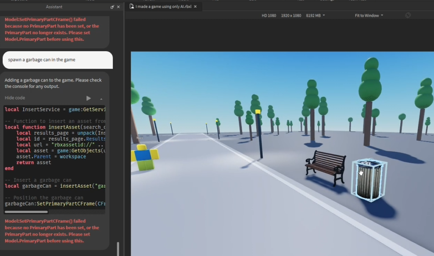Screen dimensions: 434x256
Task: Click the top red SetPrimaryPartCFrame error message
Action: point(52,29)
